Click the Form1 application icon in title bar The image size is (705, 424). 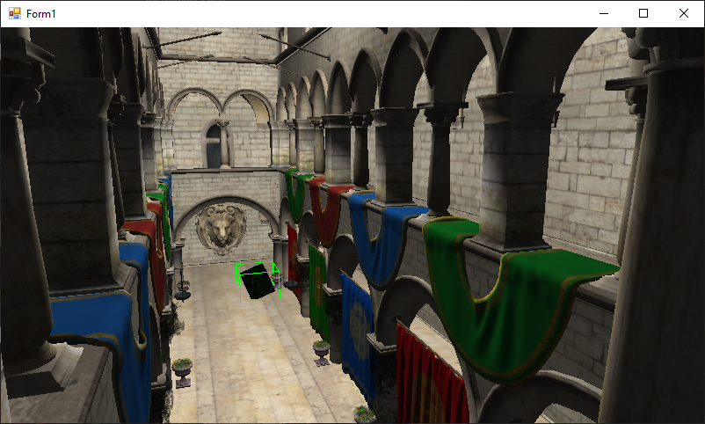[14, 13]
